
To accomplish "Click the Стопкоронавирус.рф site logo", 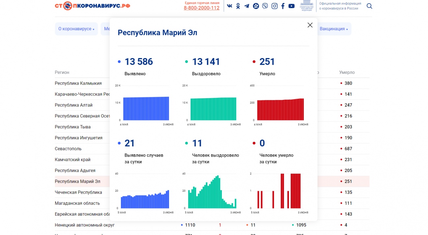I will click(x=93, y=6).
